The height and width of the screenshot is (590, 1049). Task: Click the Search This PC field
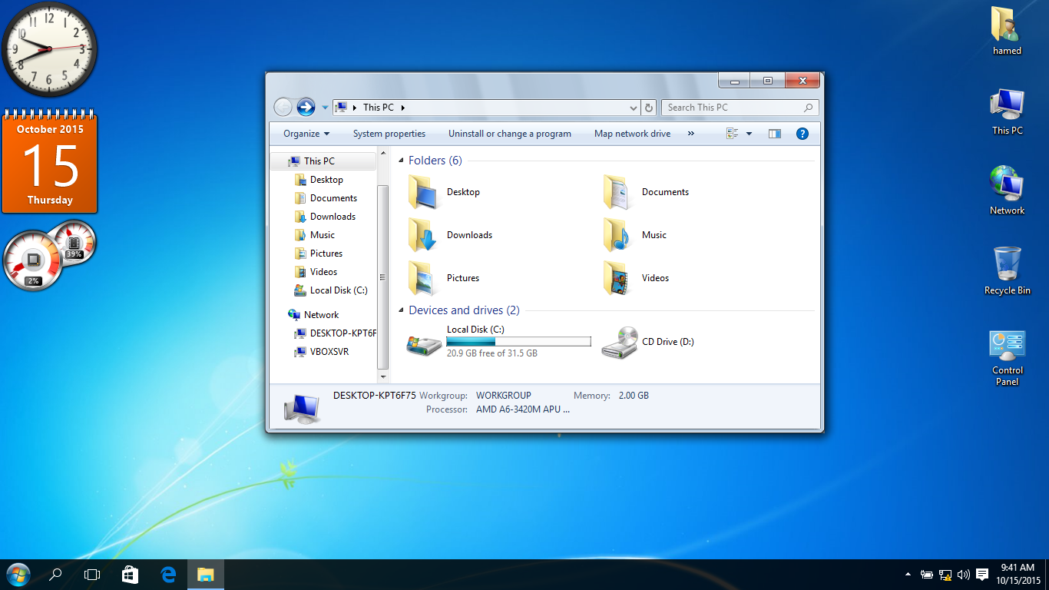pos(733,108)
